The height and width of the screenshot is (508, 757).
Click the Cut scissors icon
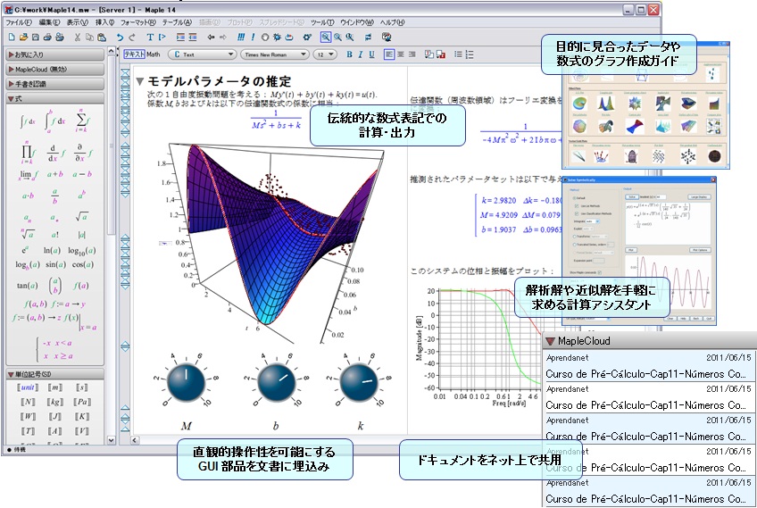tap(78, 37)
